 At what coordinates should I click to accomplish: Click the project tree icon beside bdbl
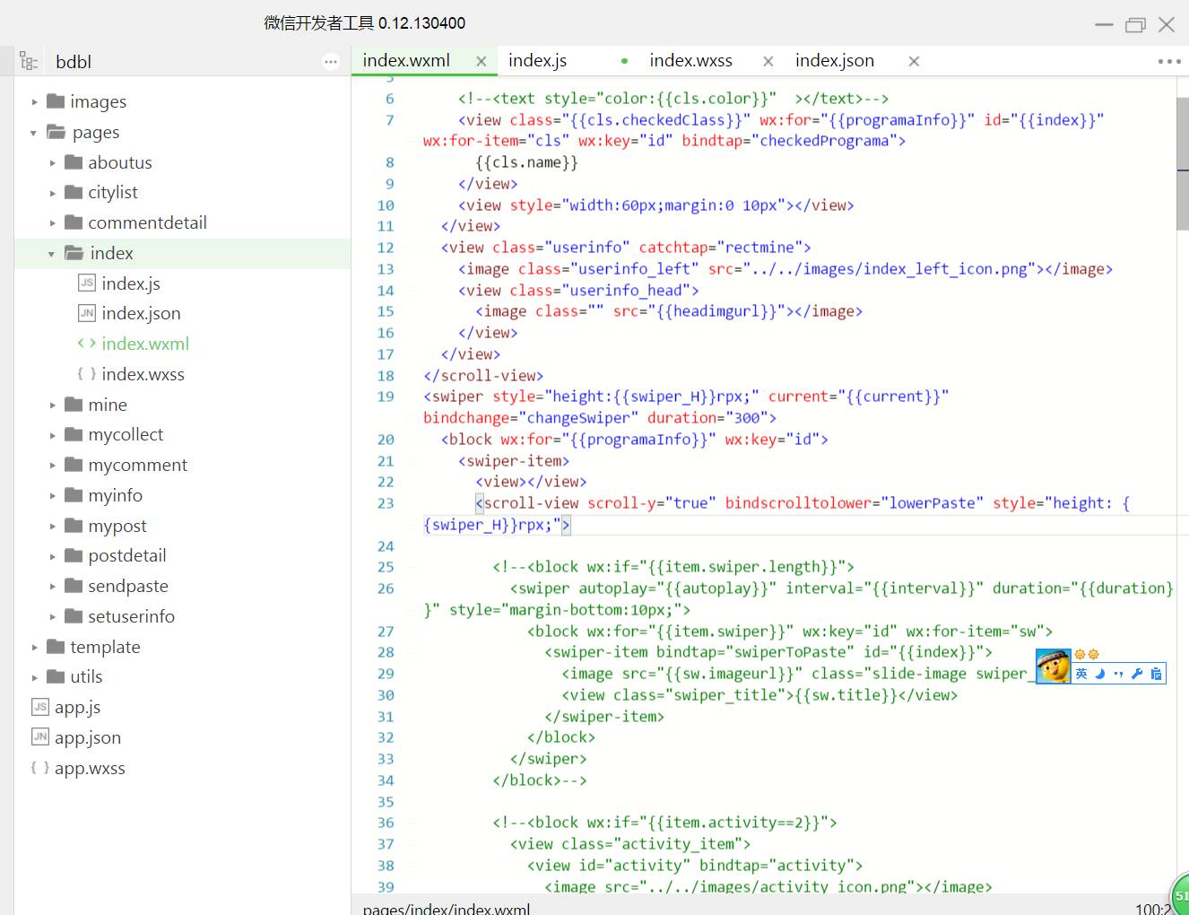(29, 62)
